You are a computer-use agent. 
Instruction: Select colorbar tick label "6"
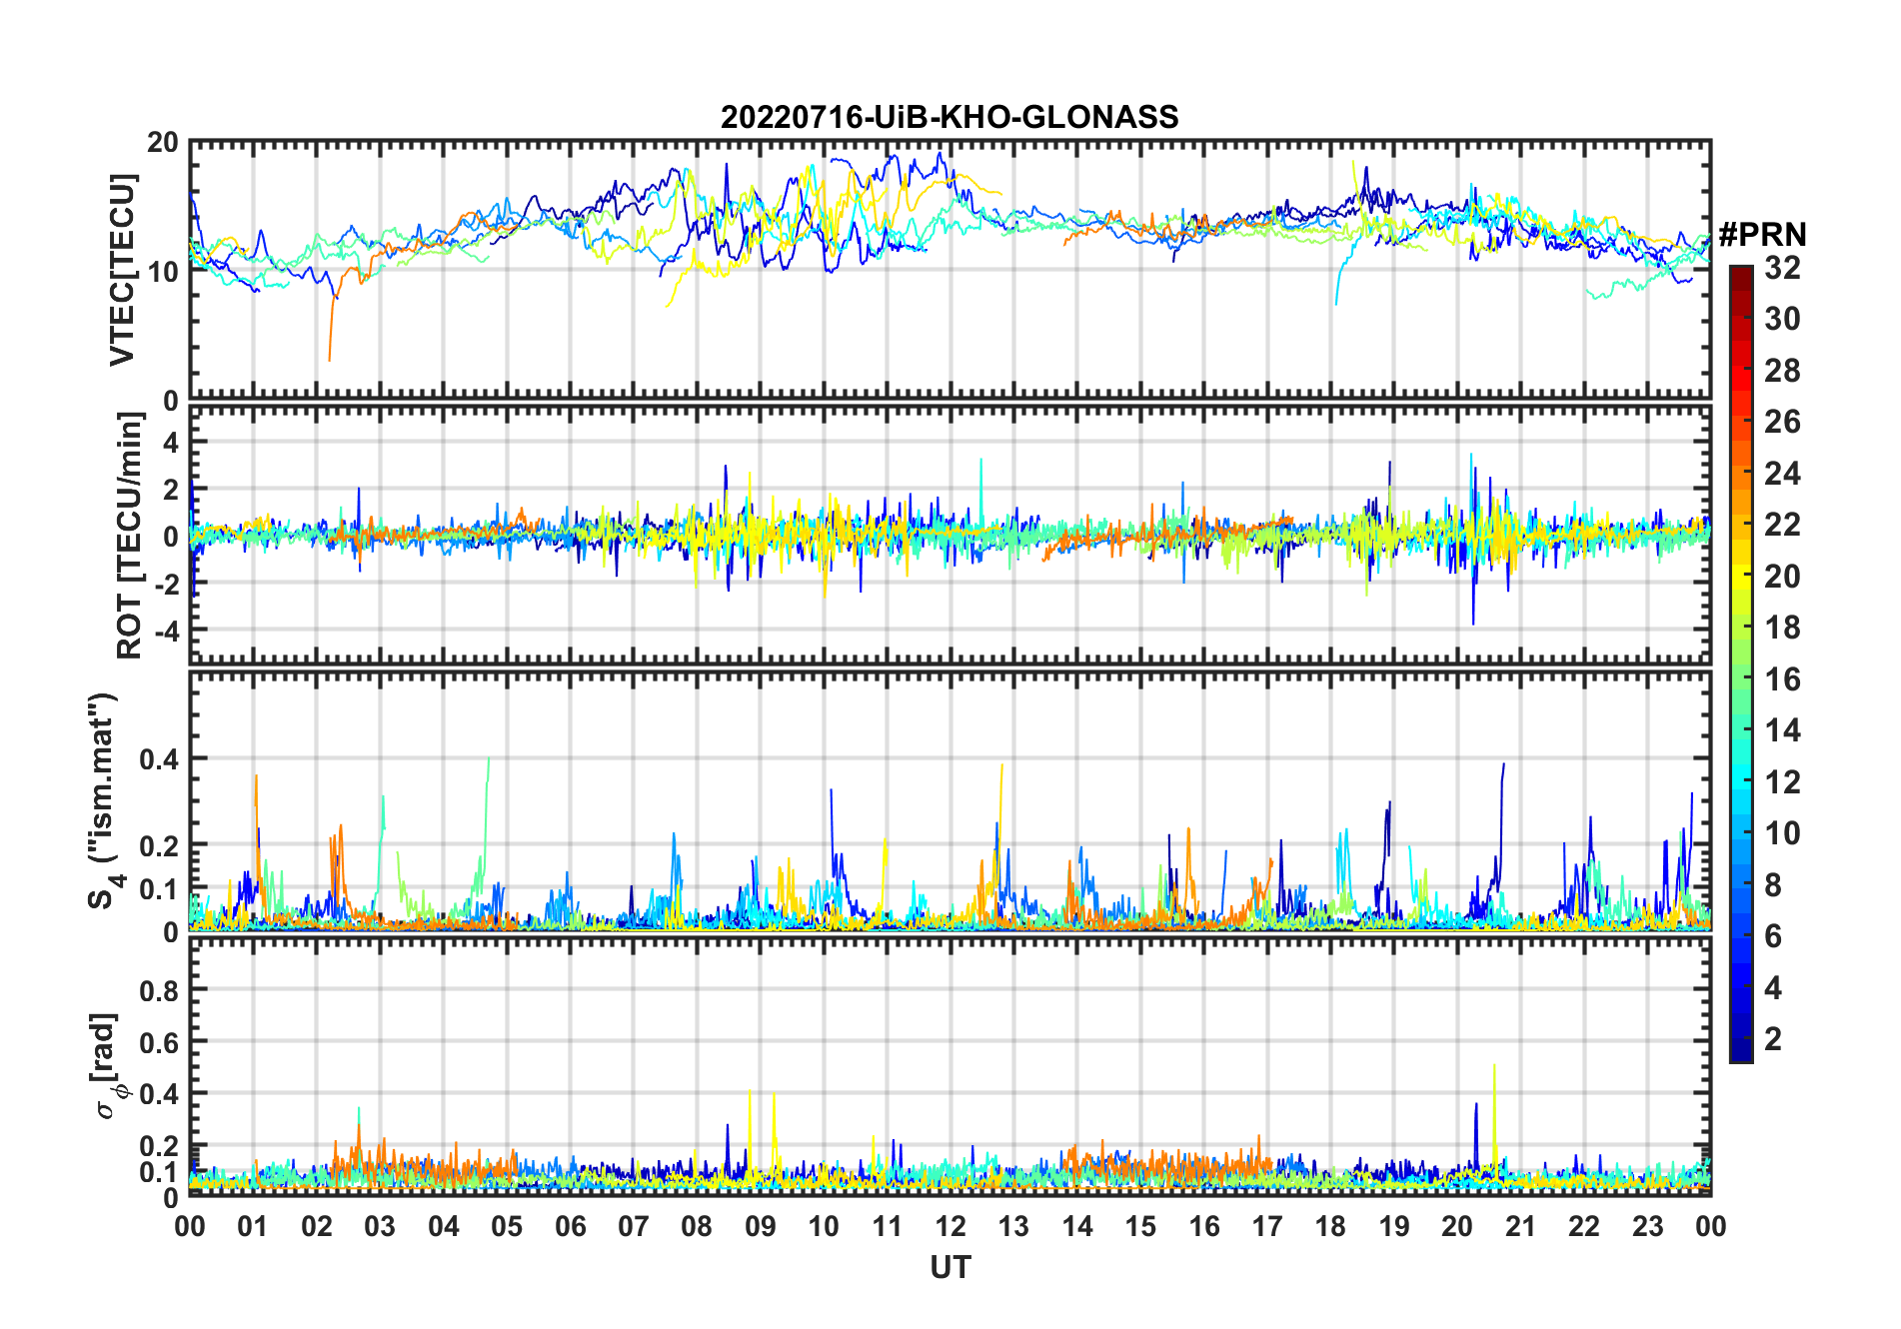(1773, 936)
